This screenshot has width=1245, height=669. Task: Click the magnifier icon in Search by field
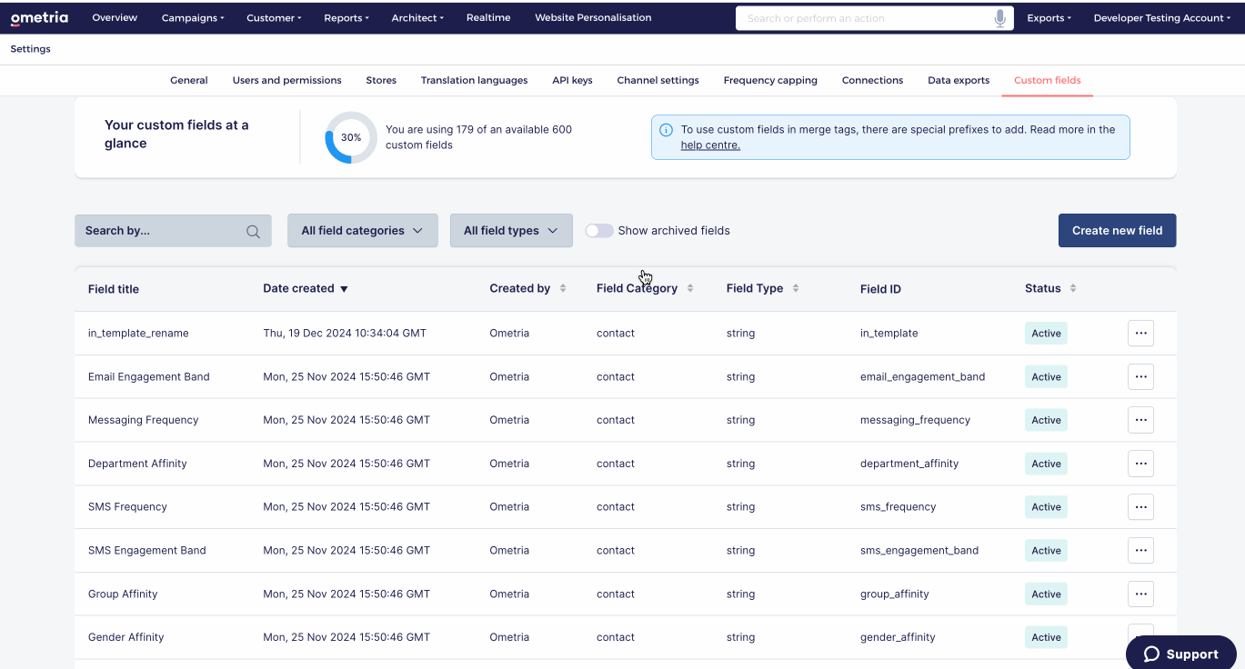253,231
